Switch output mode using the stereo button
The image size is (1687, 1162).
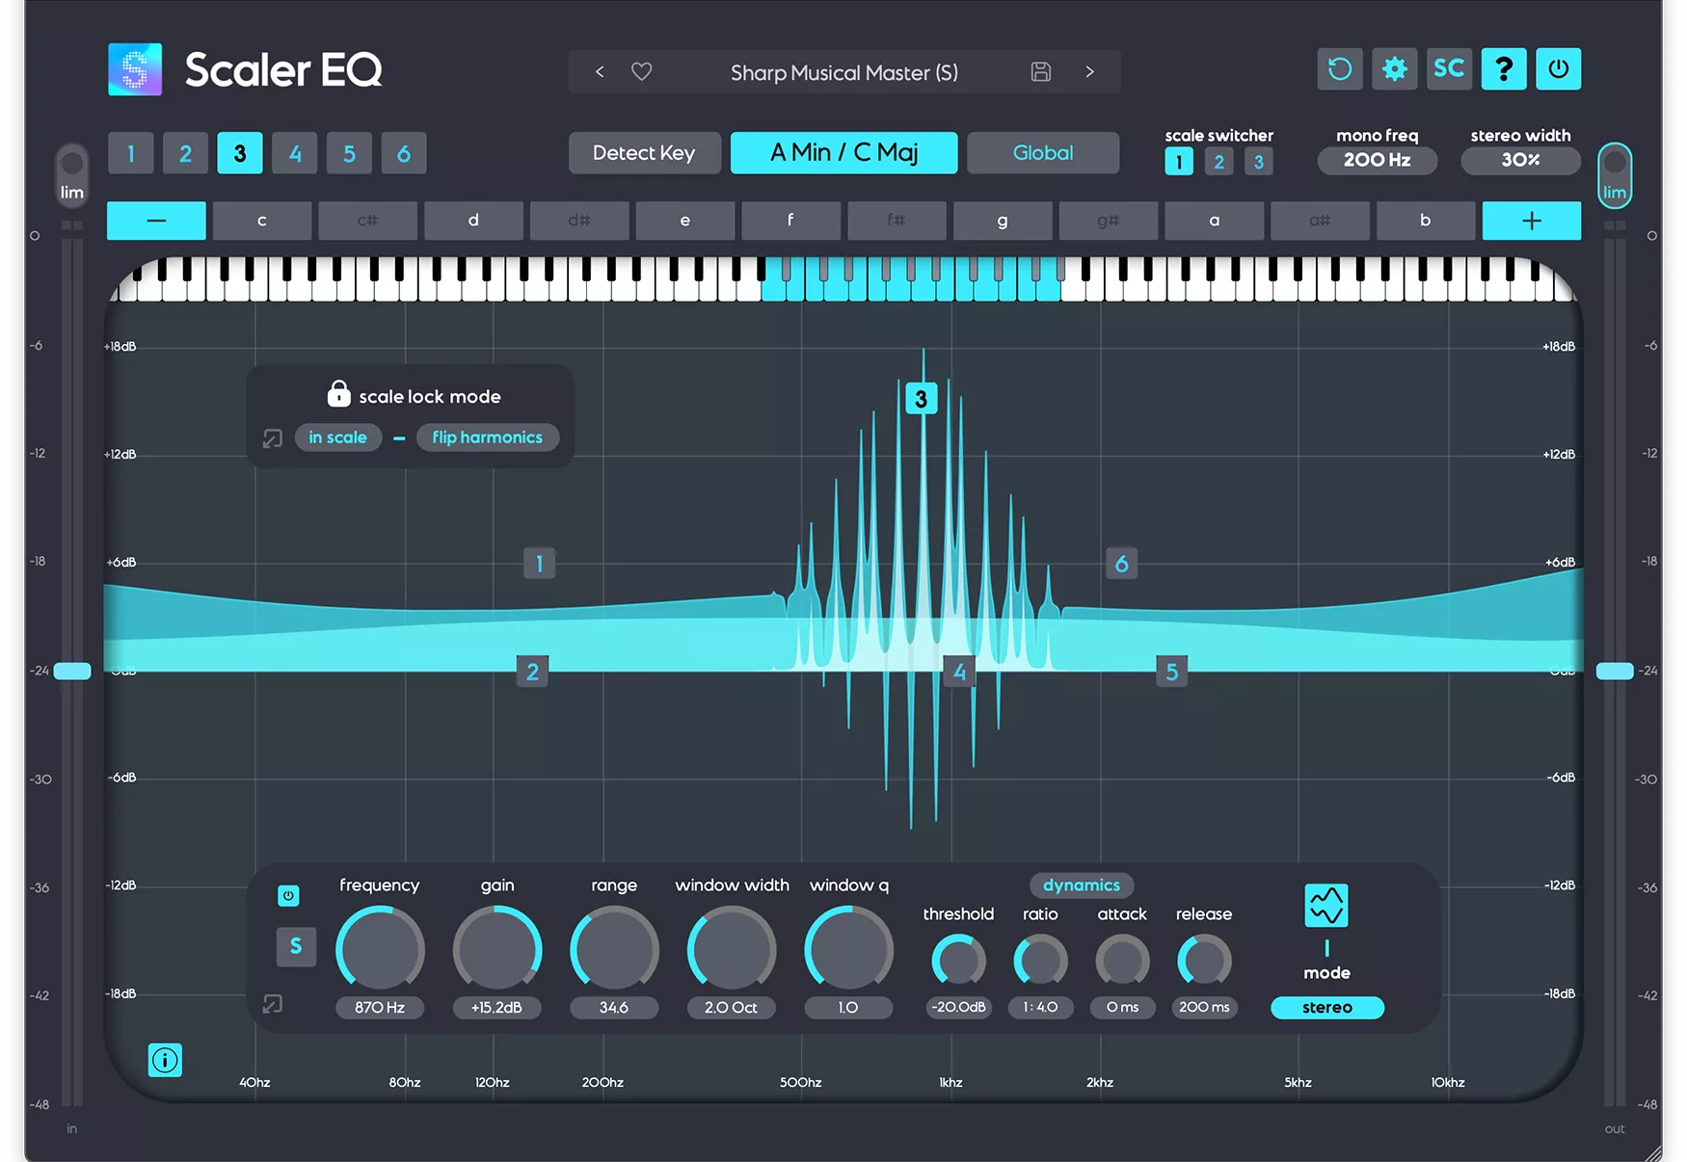pyautogui.click(x=1326, y=1007)
